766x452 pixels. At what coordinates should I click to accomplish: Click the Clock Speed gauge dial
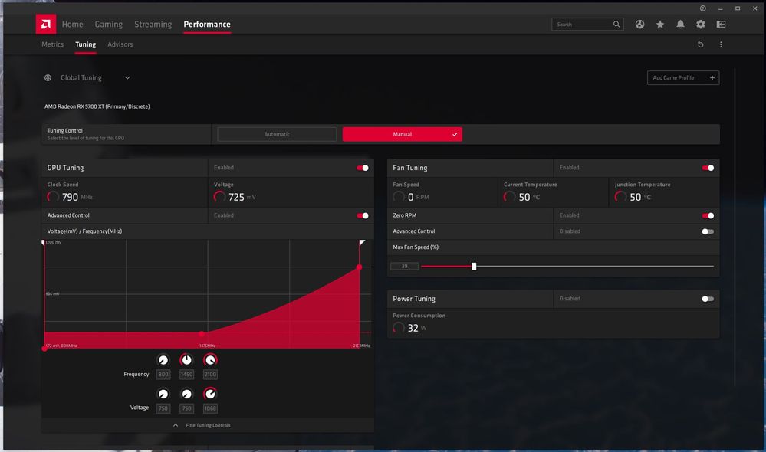pos(53,197)
